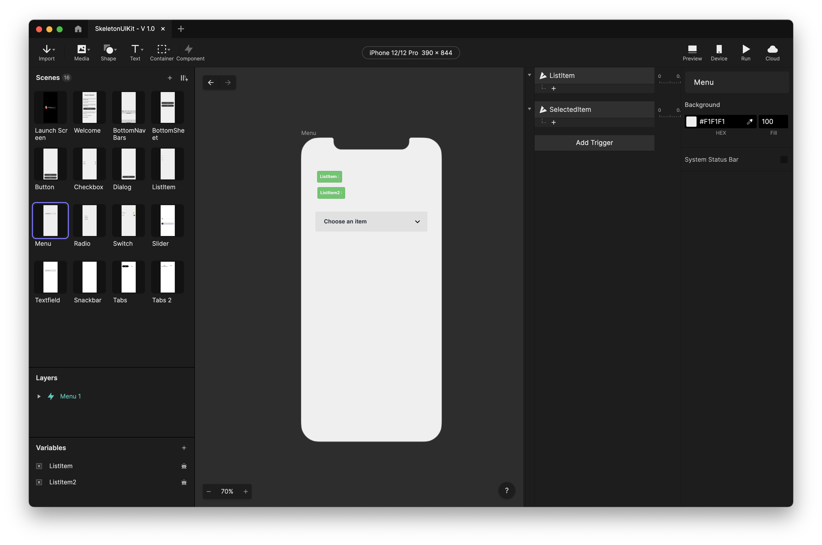Switch to SkeletonUIKit - V 1.0 tab

point(124,29)
